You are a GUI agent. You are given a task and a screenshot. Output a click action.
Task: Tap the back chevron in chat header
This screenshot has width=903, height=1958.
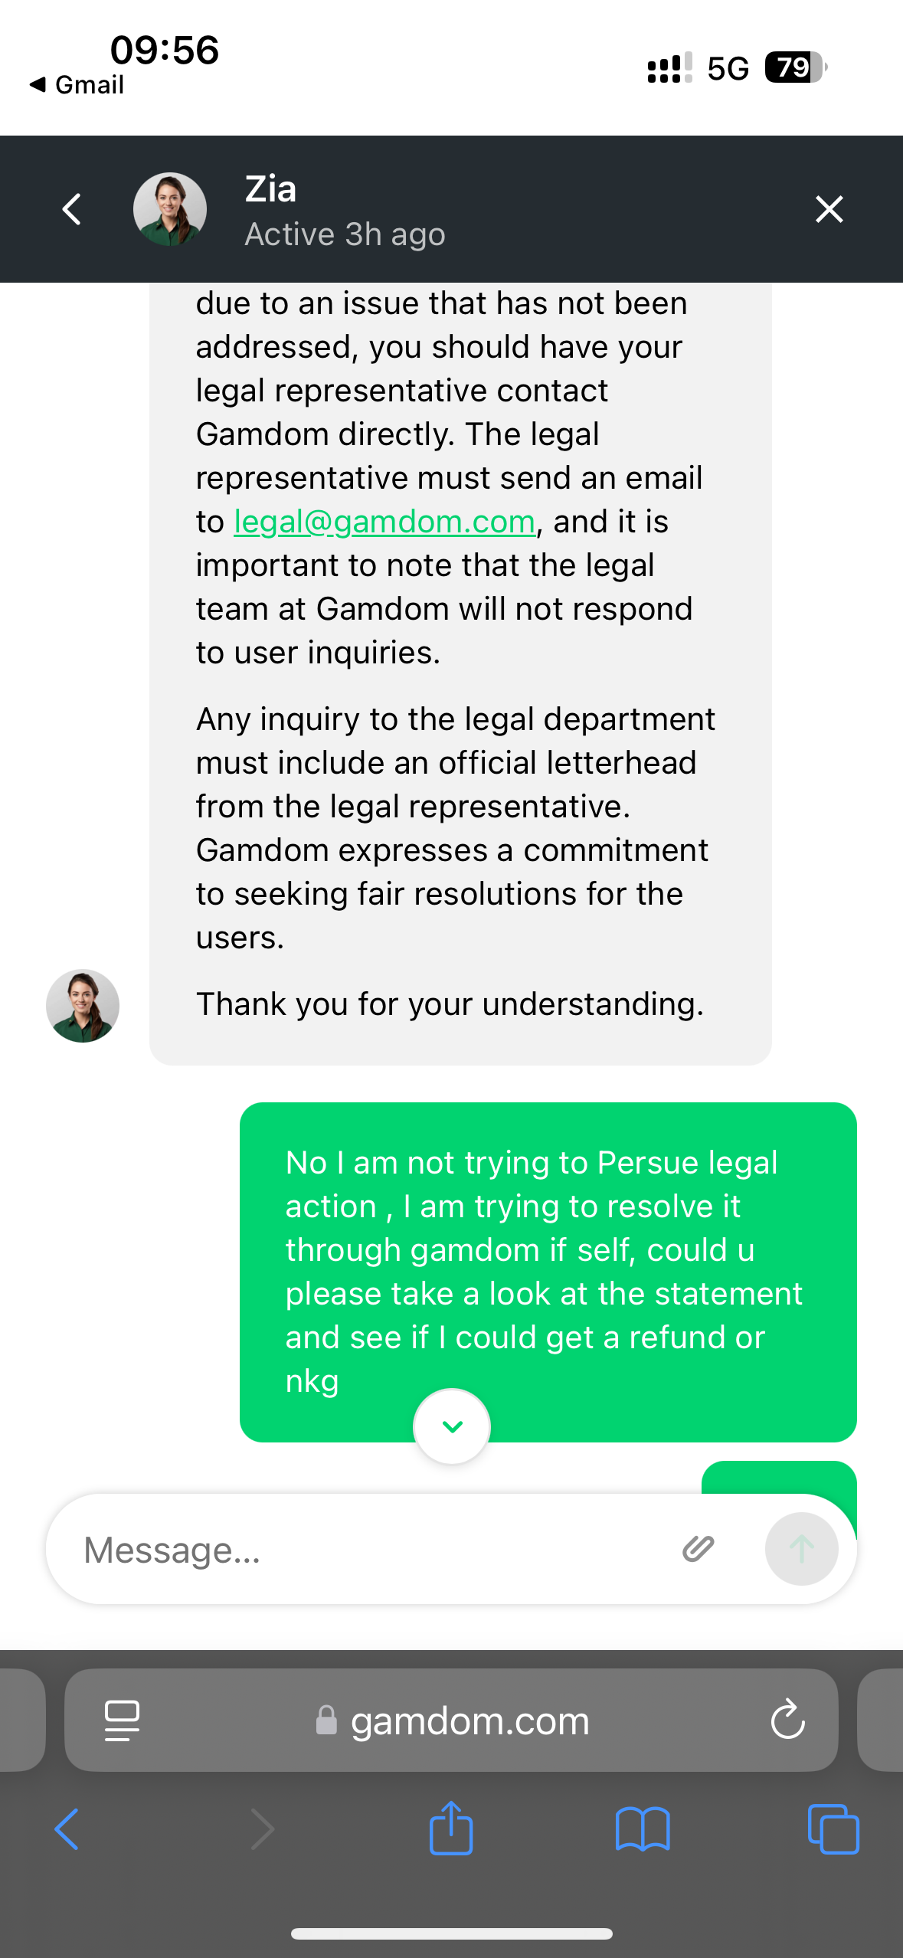coord(72,209)
